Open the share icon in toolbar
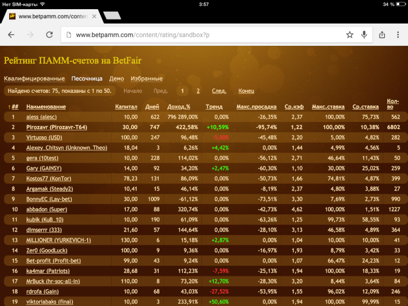The image size is (408, 306). [x=382, y=35]
